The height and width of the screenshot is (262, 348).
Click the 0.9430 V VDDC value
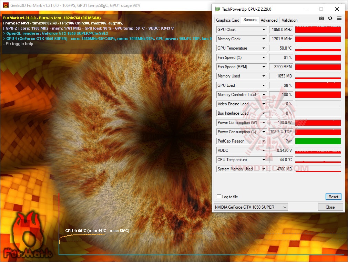point(281,150)
